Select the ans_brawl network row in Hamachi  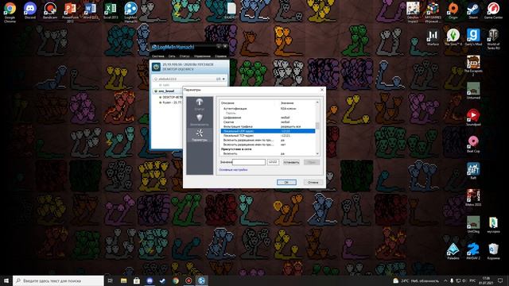(x=168, y=91)
